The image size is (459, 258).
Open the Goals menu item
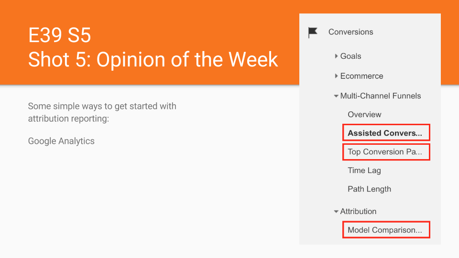(x=350, y=56)
